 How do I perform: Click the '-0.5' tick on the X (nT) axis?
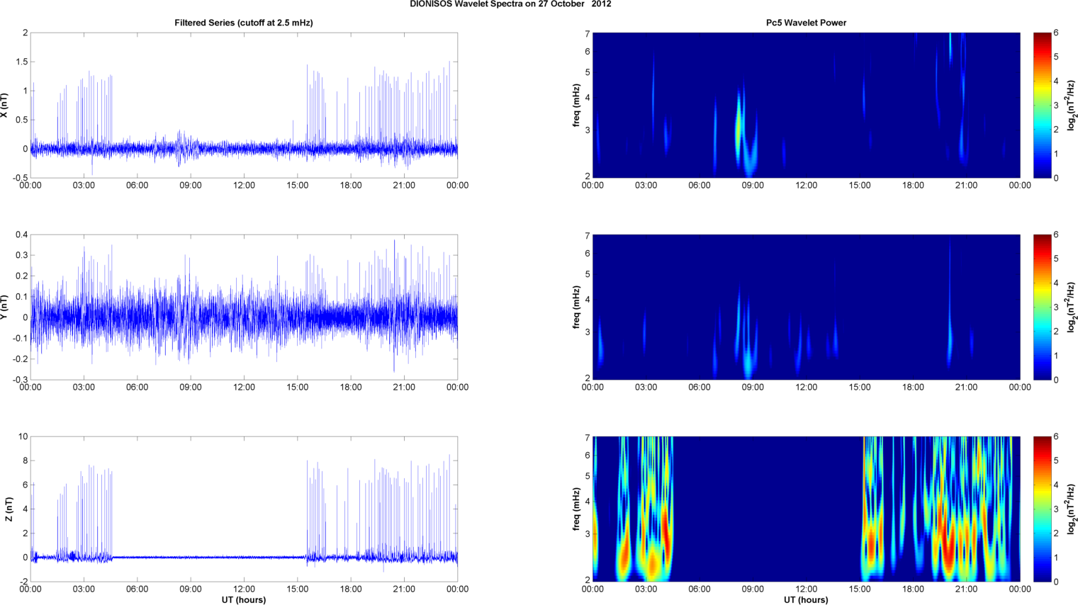pyautogui.click(x=20, y=179)
